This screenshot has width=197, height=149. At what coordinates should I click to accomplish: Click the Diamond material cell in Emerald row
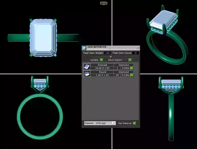(124, 65)
